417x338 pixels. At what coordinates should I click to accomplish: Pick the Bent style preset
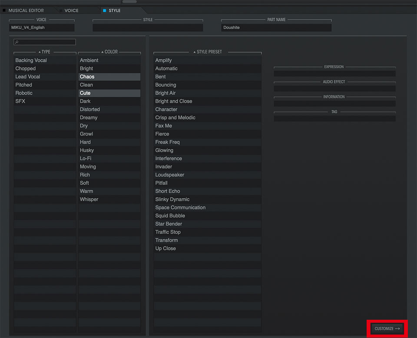click(x=208, y=77)
